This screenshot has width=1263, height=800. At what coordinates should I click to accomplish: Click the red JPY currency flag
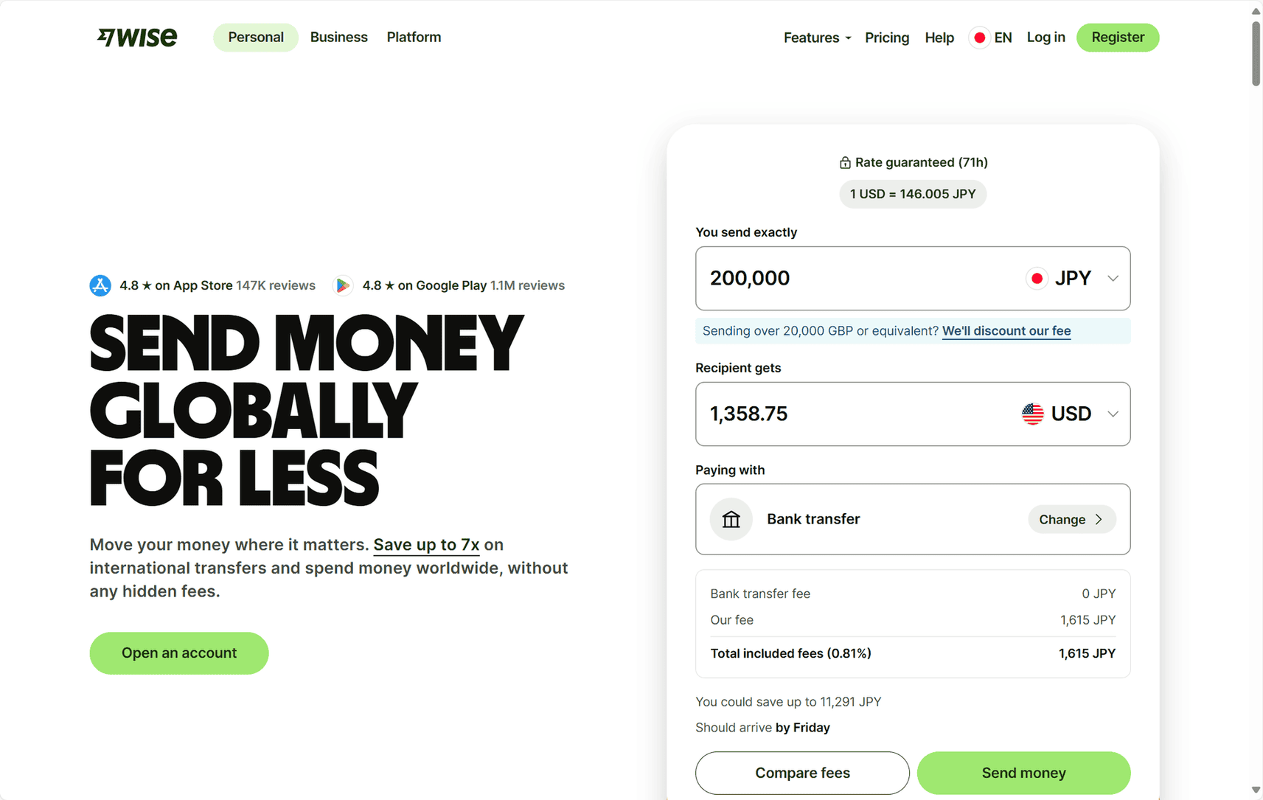1037,279
